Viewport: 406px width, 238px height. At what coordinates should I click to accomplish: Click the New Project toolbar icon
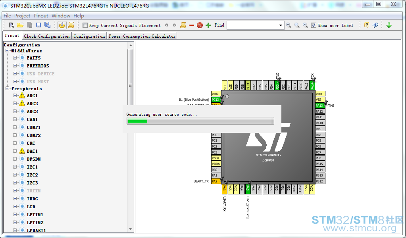(x=12, y=25)
